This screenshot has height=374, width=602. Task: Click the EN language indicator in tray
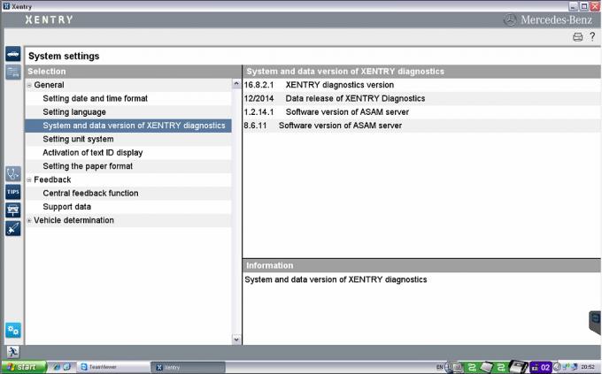(440, 368)
